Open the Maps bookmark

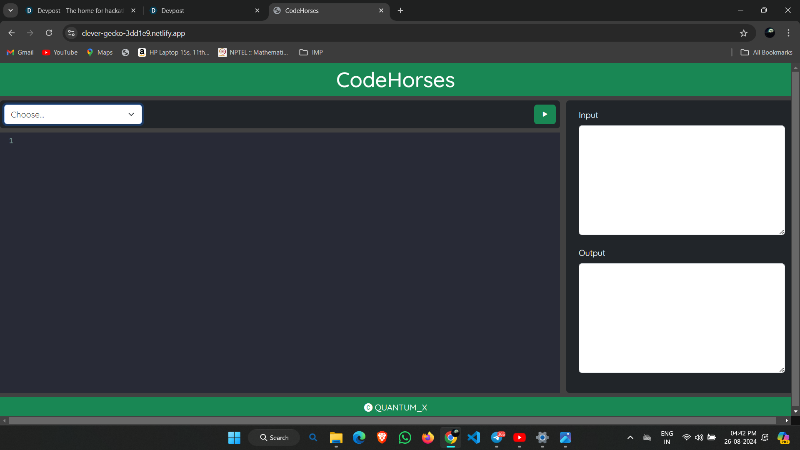click(x=99, y=52)
